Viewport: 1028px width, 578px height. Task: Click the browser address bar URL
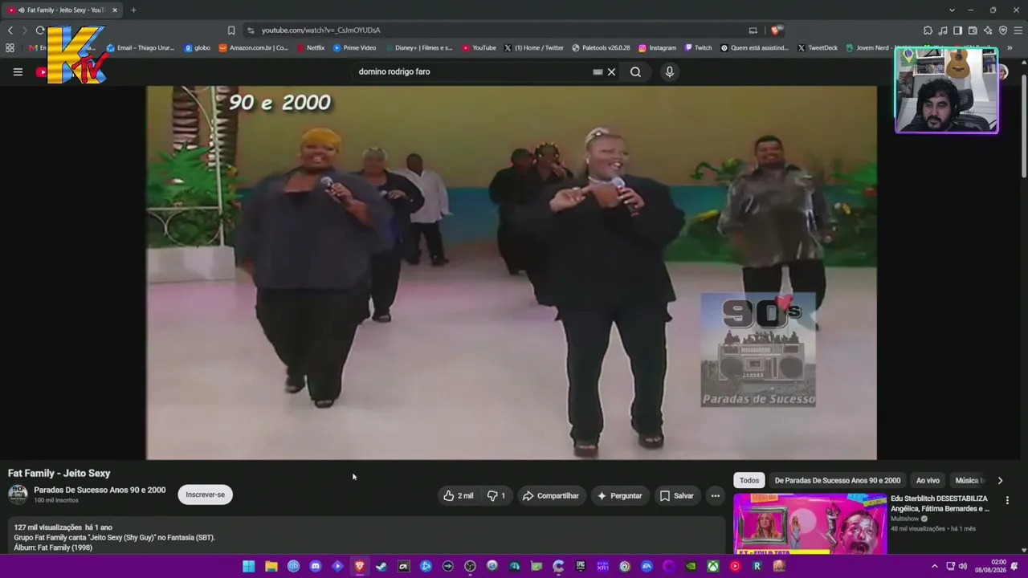coord(321,31)
